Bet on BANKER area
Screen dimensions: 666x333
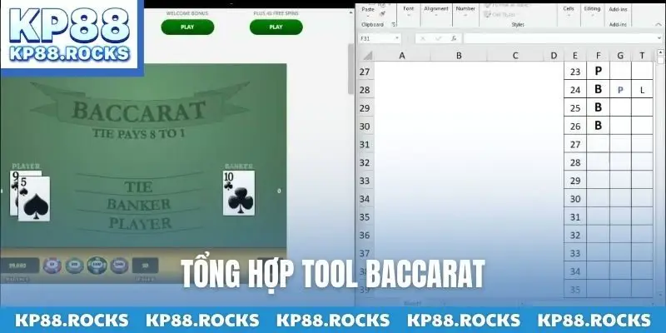pos(138,204)
